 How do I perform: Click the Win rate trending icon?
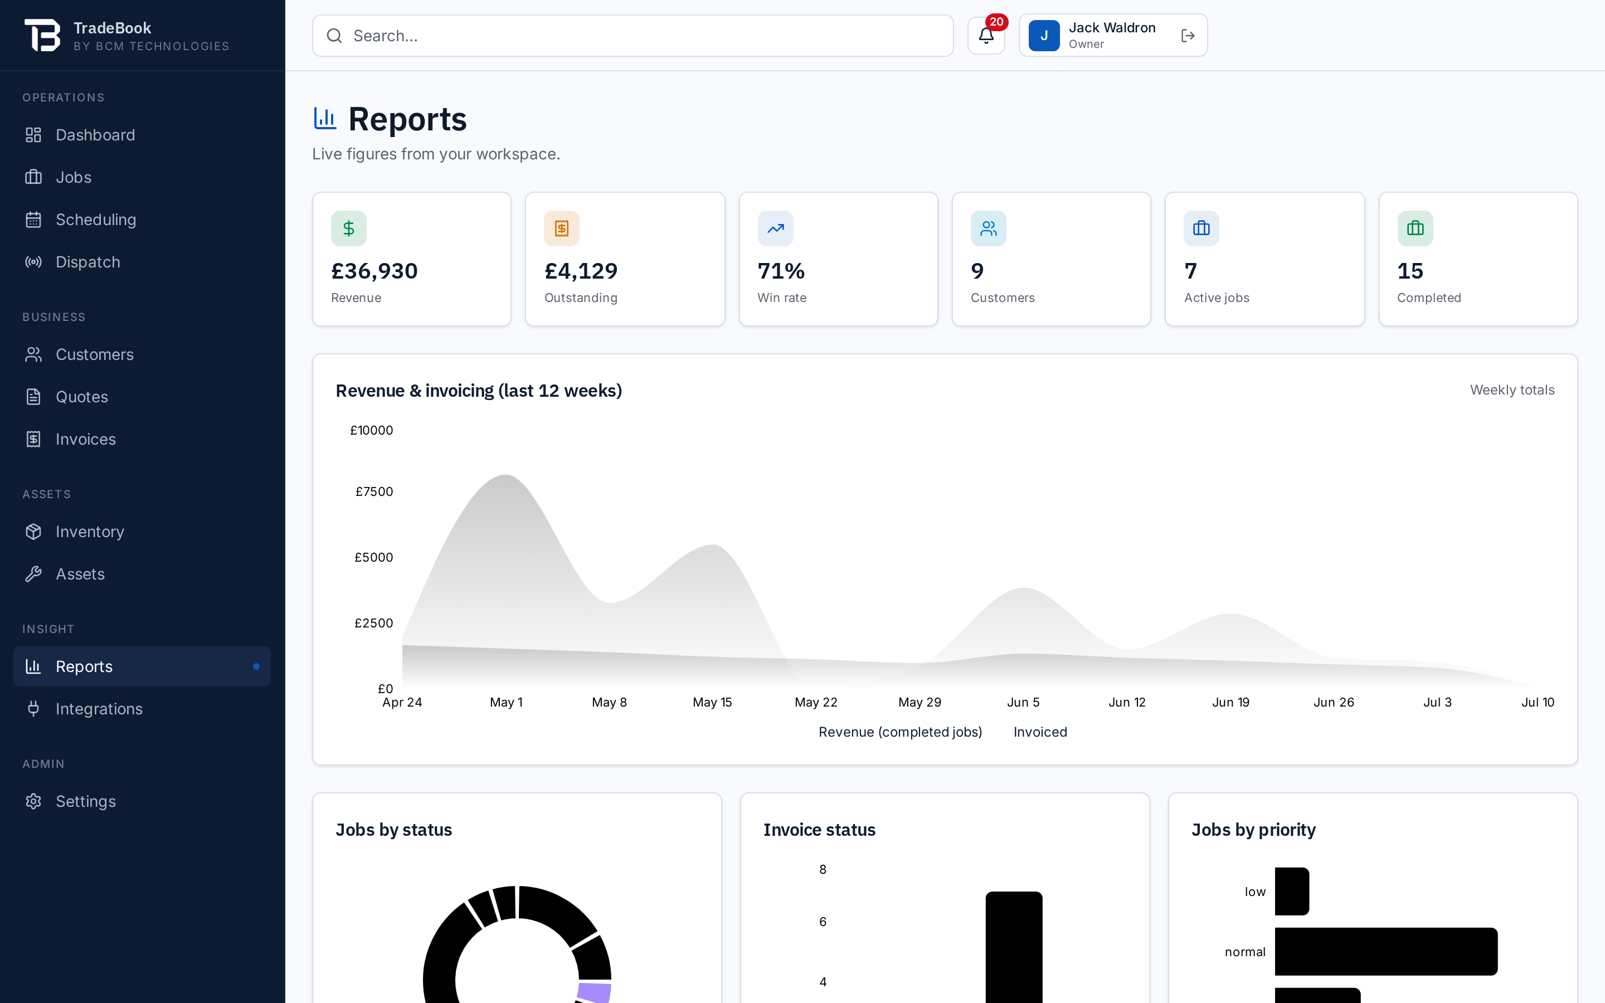click(775, 228)
